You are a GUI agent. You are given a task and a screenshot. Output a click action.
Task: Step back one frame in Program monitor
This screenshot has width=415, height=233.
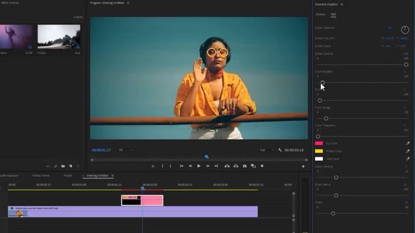pos(190,166)
